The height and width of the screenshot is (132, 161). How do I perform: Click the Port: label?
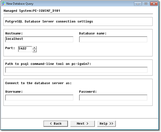point(10,48)
